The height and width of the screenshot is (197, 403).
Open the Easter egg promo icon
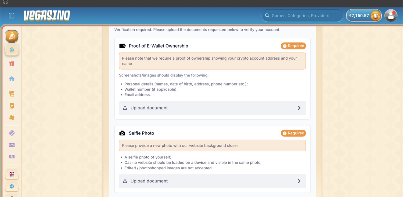12,50
